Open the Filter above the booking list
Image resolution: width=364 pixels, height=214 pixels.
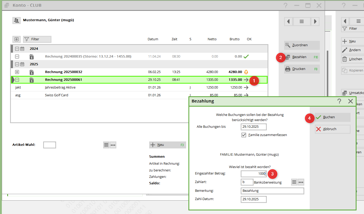coord(37,39)
